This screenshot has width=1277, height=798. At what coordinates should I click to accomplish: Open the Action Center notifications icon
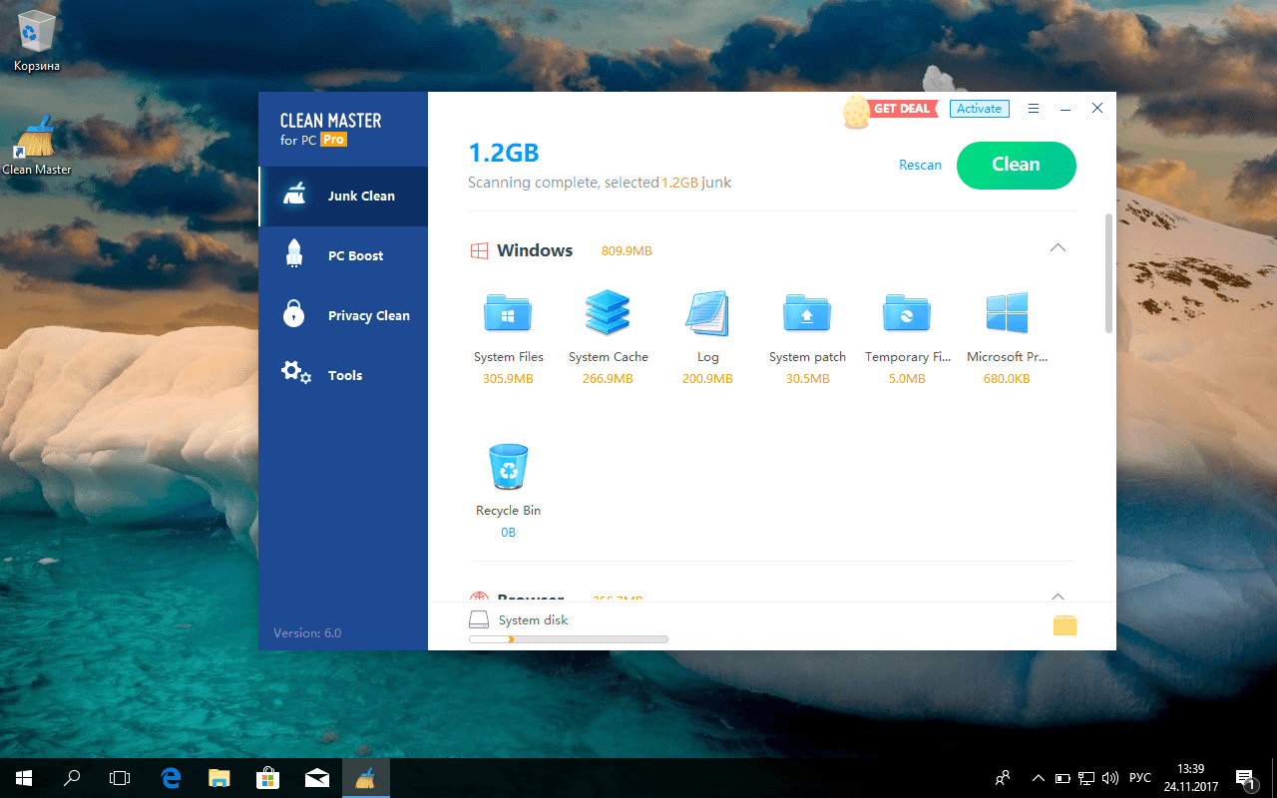click(x=1246, y=778)
